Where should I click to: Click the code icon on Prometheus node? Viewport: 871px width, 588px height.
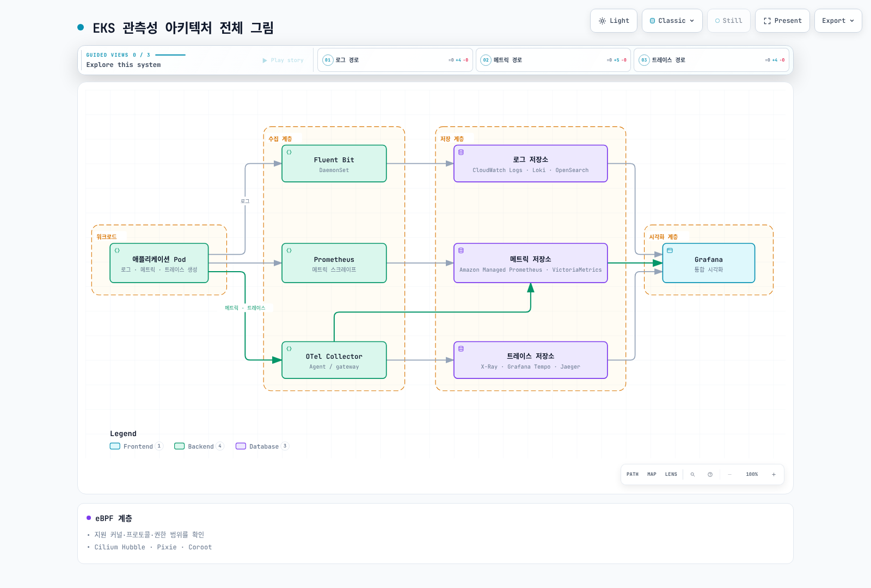(289, 250)
